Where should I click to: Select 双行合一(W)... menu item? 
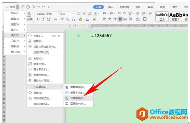pyautogui.click(x=78, y=104)
